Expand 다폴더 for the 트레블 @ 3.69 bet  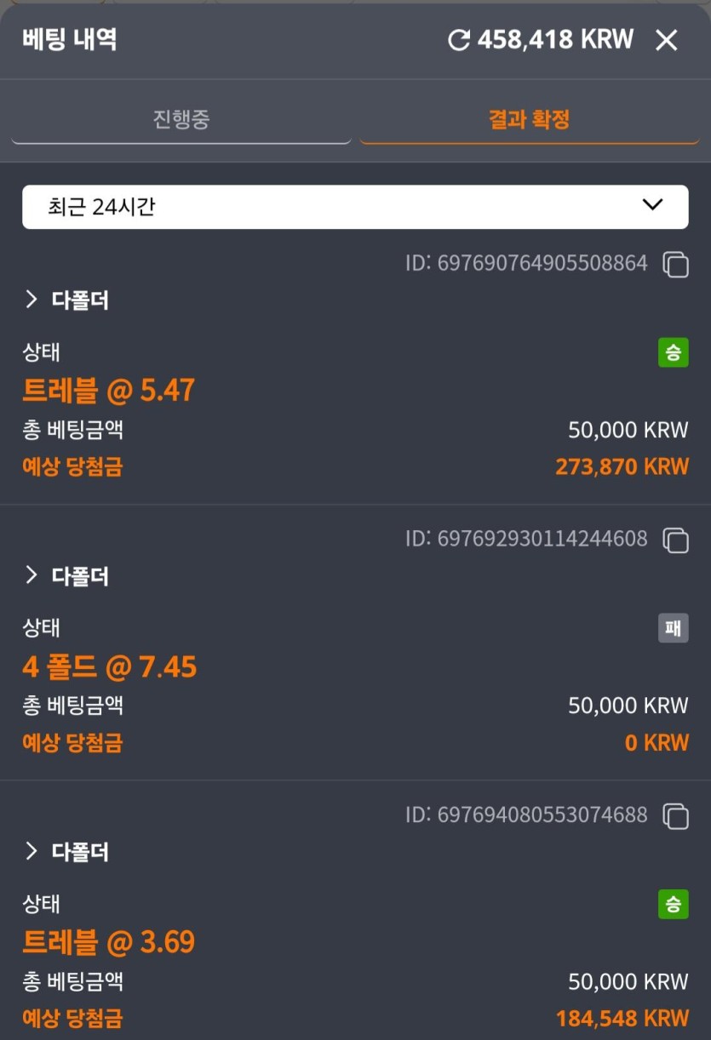[67, 851]
